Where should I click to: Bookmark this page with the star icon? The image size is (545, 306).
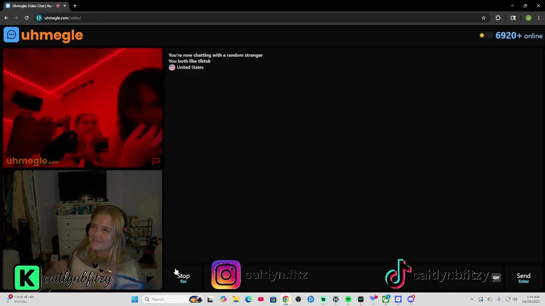(x=484, y=18)
